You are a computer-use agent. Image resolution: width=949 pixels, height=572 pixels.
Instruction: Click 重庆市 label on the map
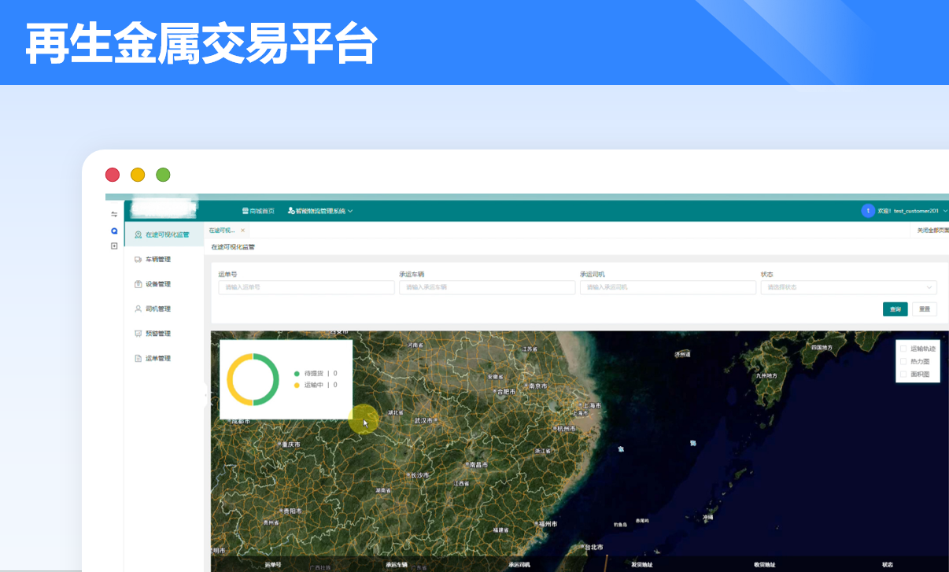pyautogui.click(x=292, y=445)
